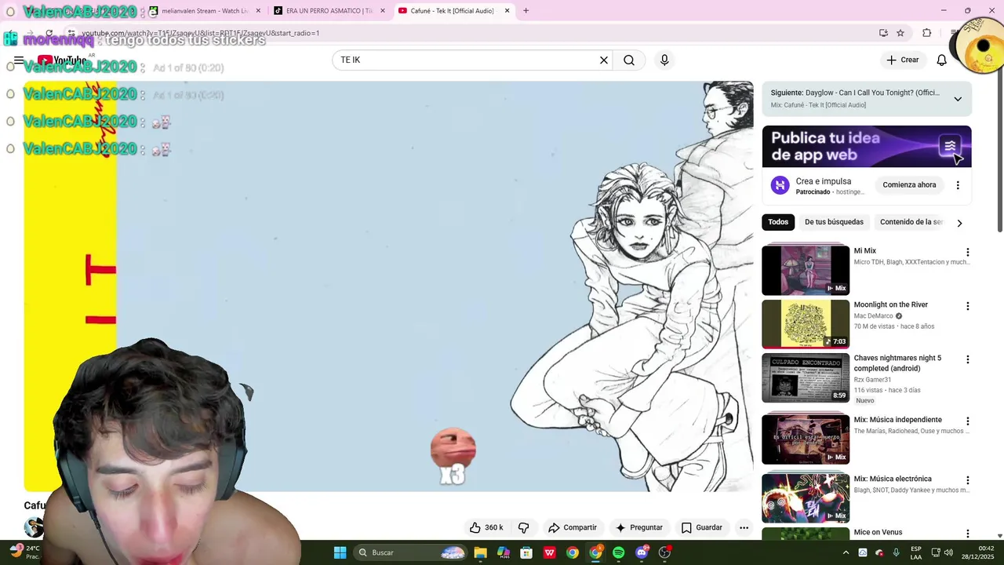Reload the page
This screenshot has height=565, width=1004.
49,33
